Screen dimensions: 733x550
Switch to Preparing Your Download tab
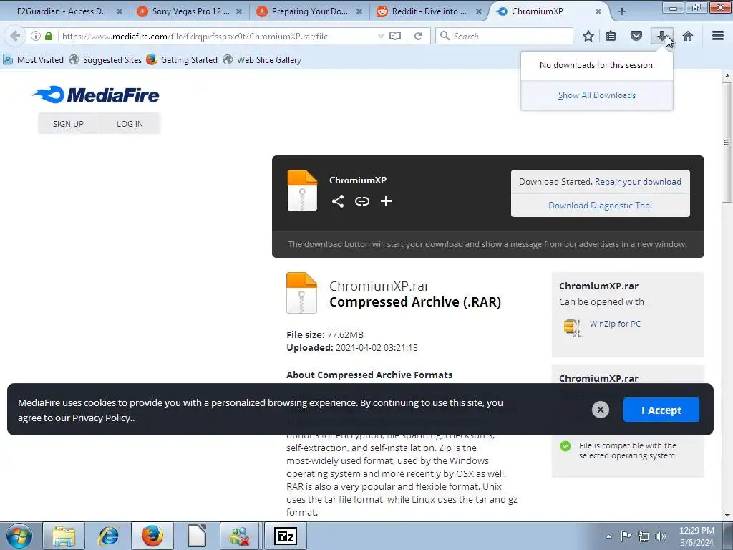click(309, 11)
